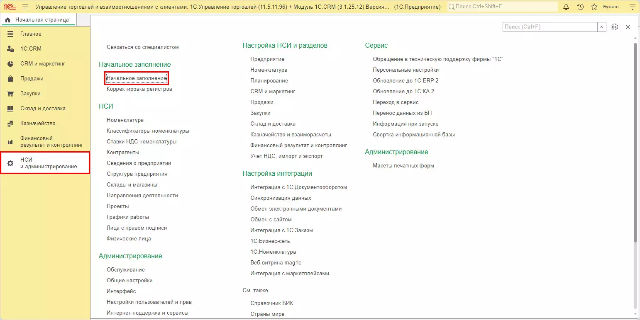The image size is (640, 320).
Task: Open Синхронизация данных link
Action: coord(281,198)
